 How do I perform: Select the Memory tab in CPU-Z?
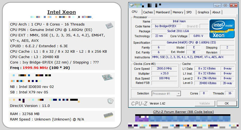178,12
